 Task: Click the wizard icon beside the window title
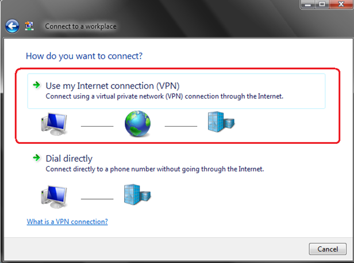coord(30,26)
